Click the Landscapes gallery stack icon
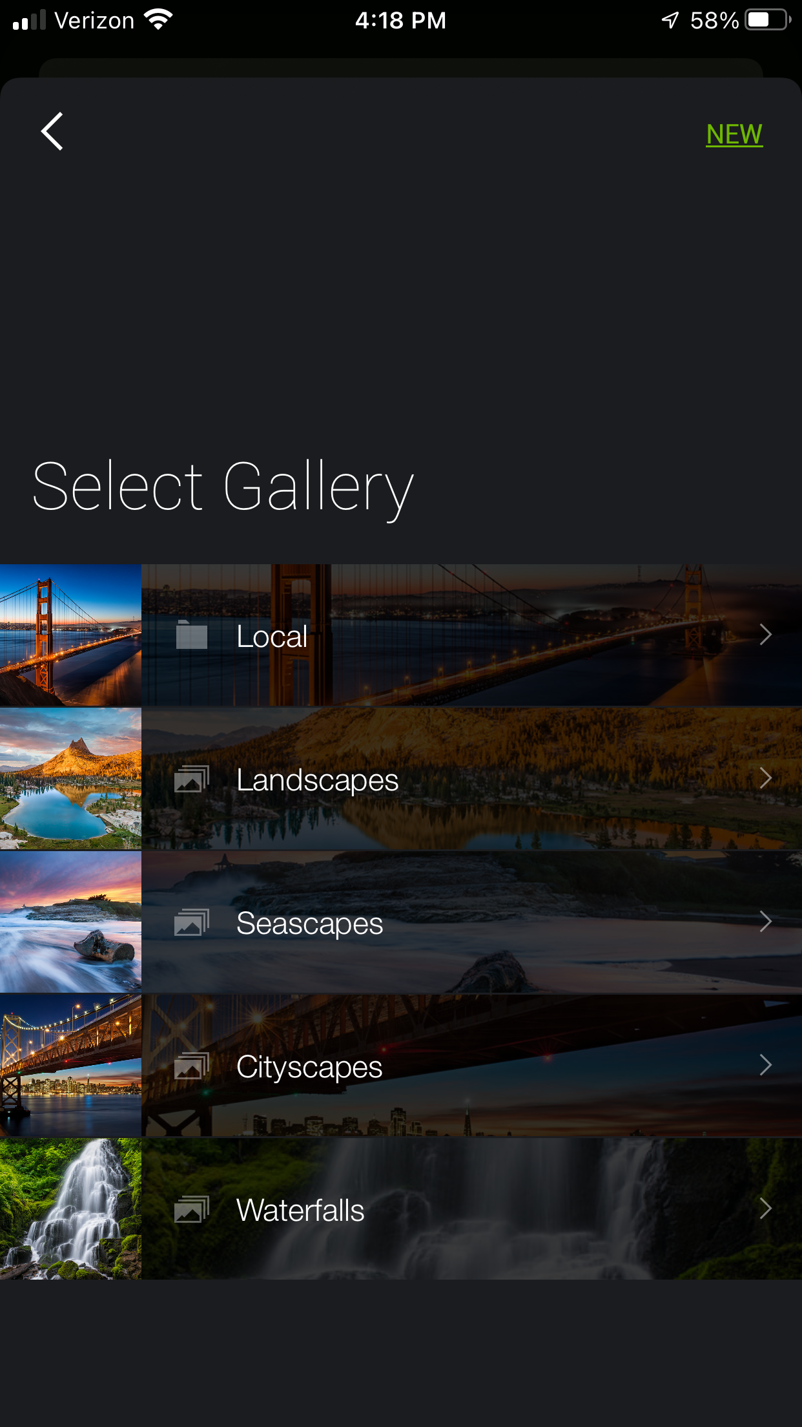 (x=192, y=779)
